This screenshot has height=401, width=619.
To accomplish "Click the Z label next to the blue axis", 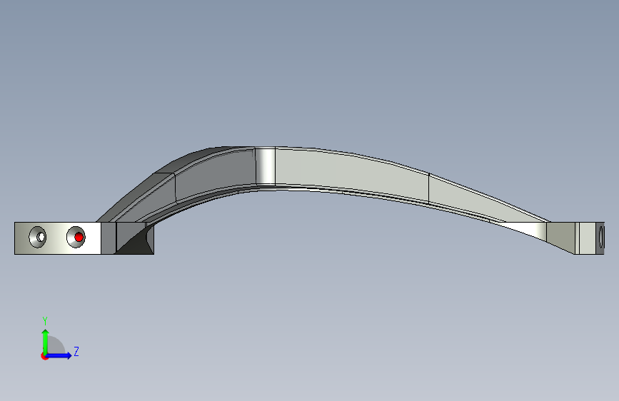I will point(76,351).
